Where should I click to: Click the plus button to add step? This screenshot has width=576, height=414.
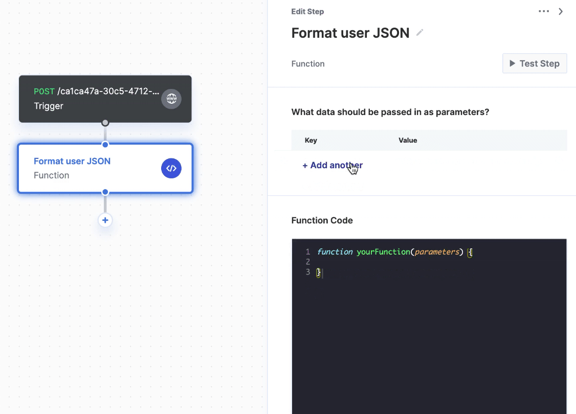[x=105, y=220]
